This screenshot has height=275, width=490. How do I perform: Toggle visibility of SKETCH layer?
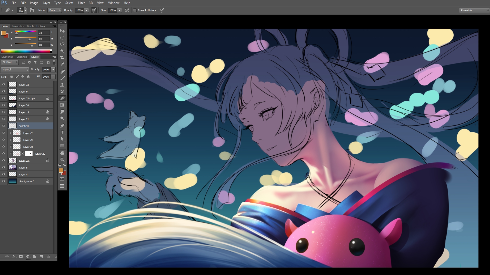pyautogui.click(x=4, y=126)
